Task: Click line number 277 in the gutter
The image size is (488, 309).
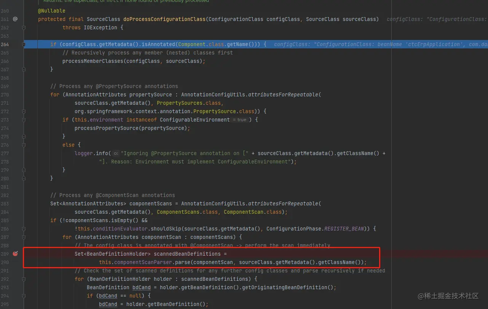Action: click(5, 153)
